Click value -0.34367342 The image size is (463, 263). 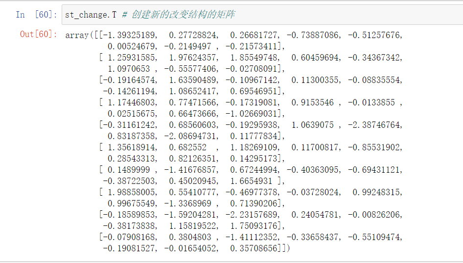374,58
